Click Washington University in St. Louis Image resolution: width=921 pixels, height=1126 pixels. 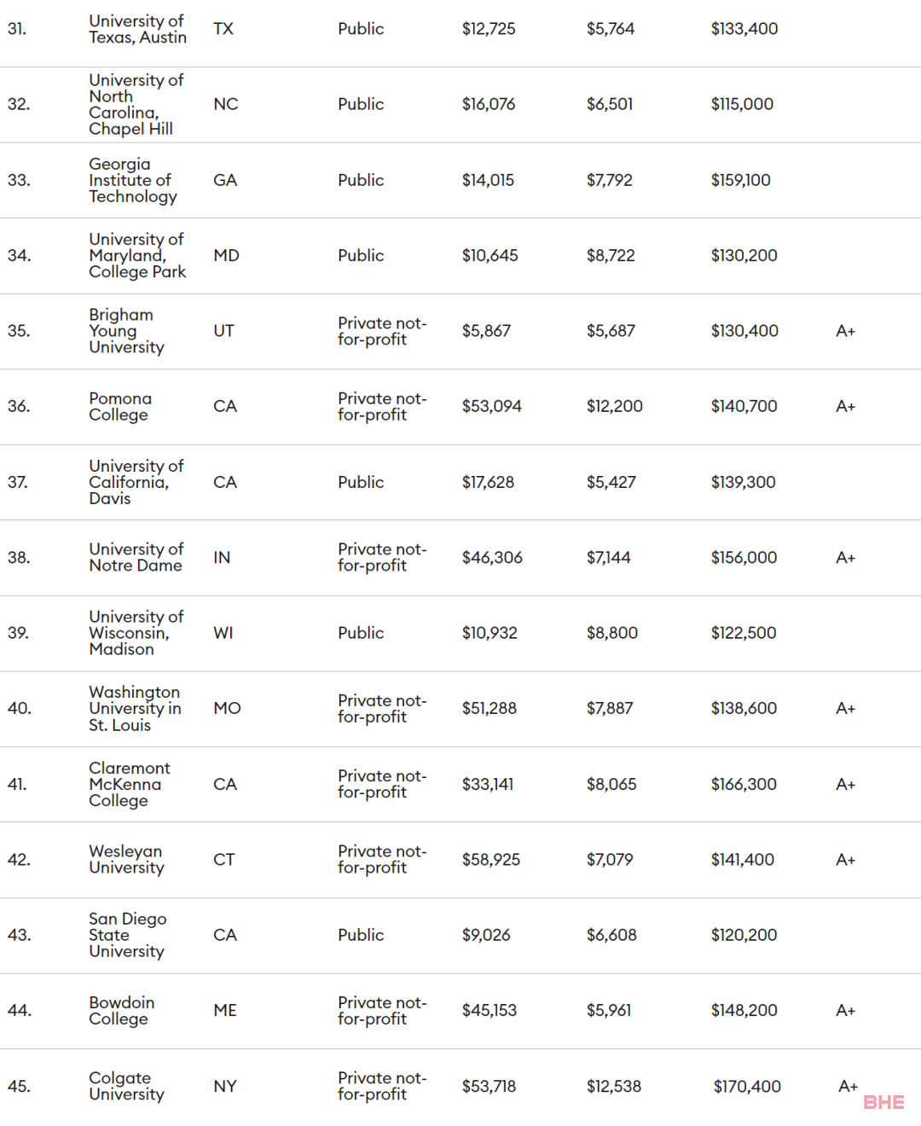(135, 708)
